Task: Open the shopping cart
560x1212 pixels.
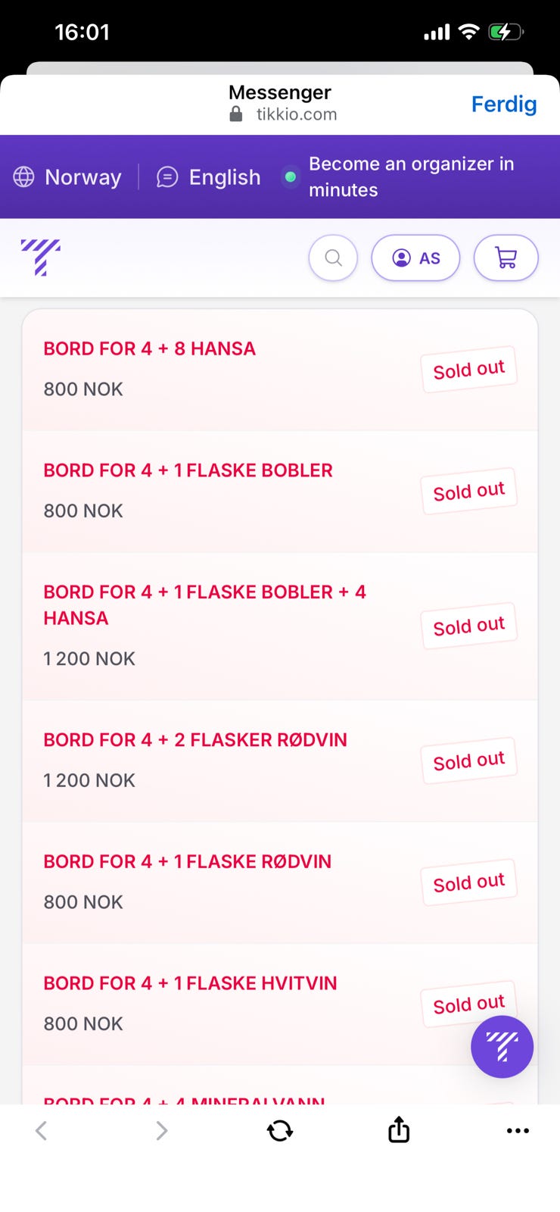Action: (506, 258)
